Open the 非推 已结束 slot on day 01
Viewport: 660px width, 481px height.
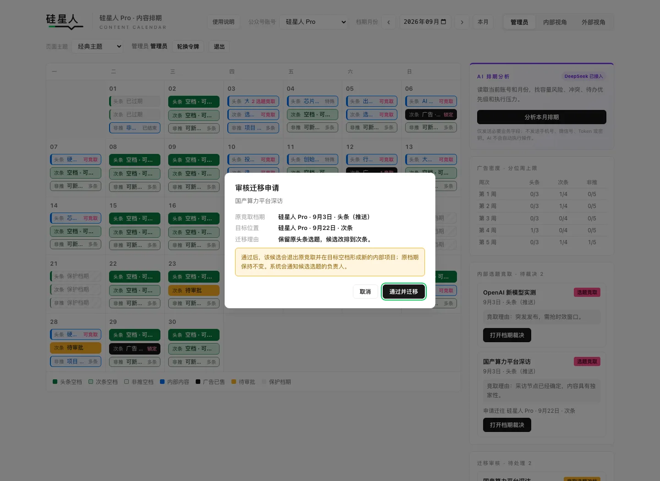(135, 128)
